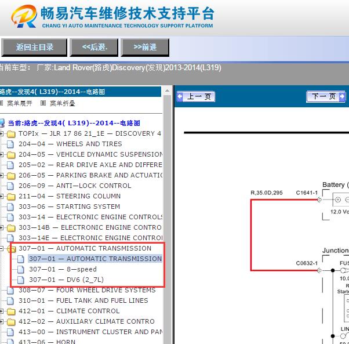Click page icon for 303-14 ELECTRONIC ENGINE CONTROLS
Screen dimensions: 349x344
10,218
